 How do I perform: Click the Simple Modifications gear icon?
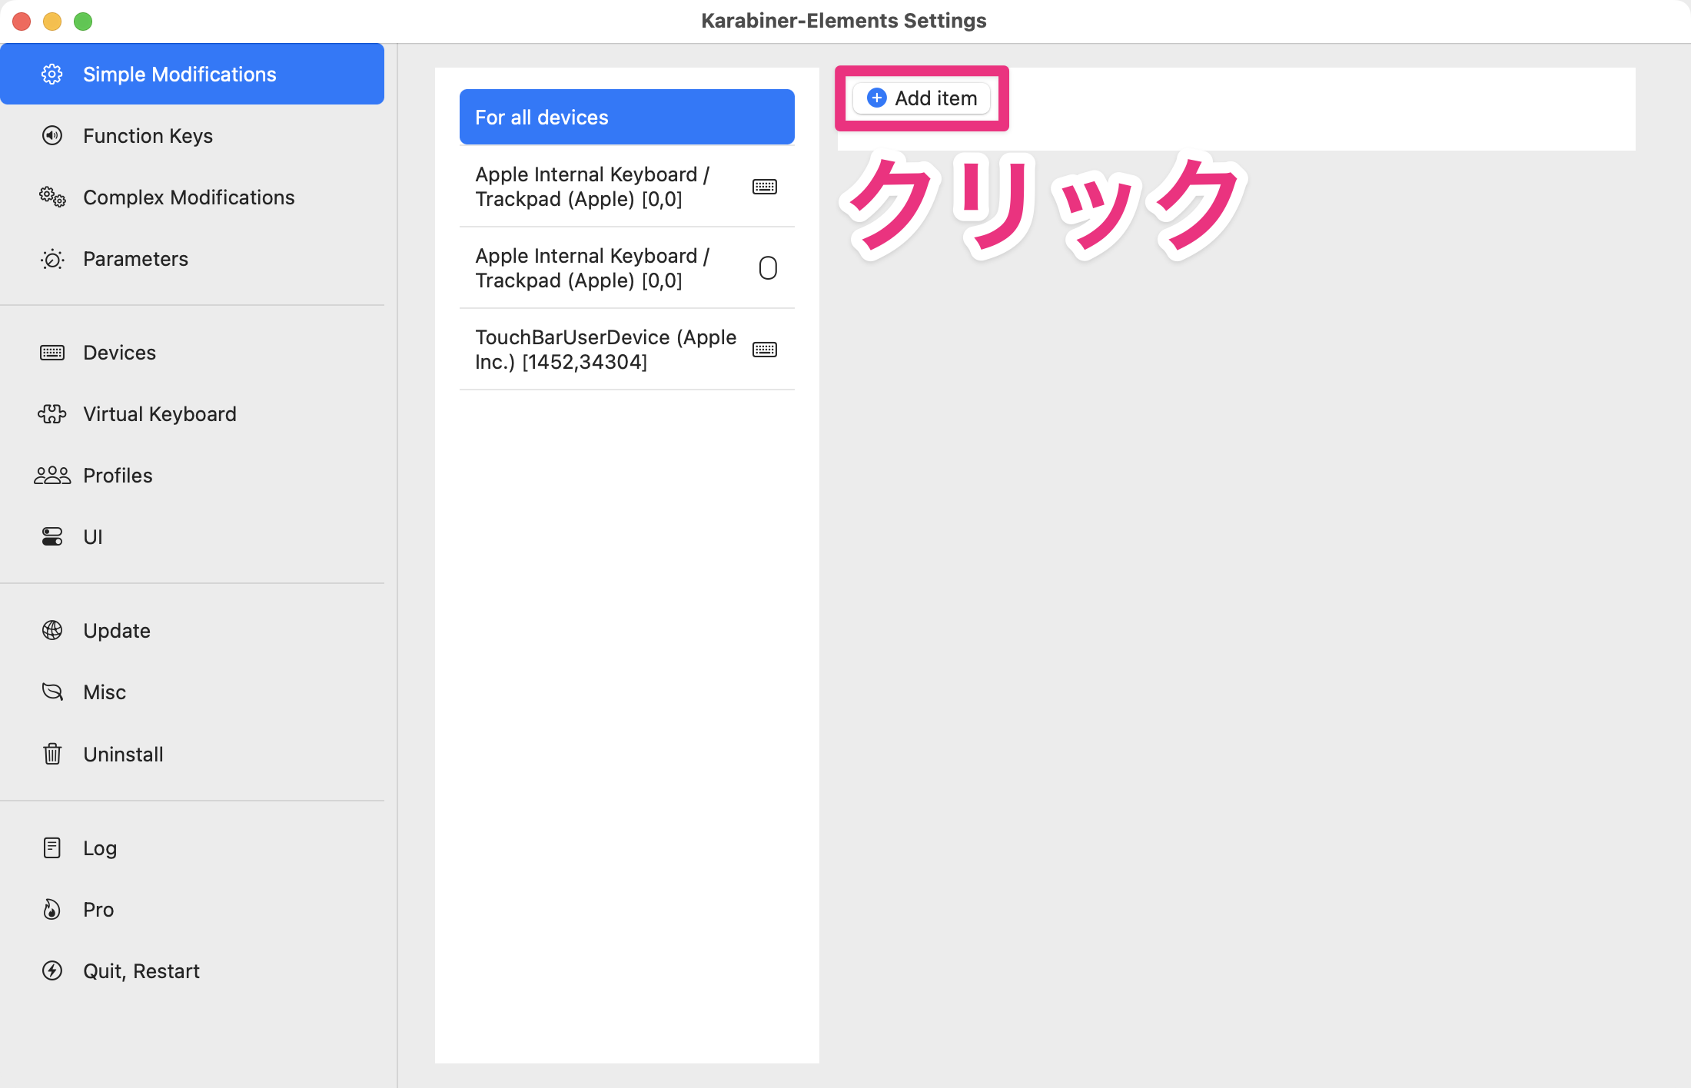click(x=51, y=74)
